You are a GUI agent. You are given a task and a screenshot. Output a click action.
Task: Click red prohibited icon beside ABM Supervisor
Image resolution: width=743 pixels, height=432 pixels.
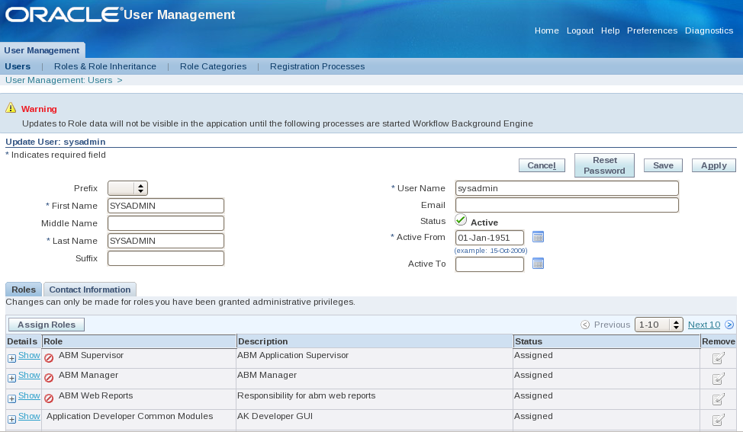pyautogui.click(x=49, y=358)
